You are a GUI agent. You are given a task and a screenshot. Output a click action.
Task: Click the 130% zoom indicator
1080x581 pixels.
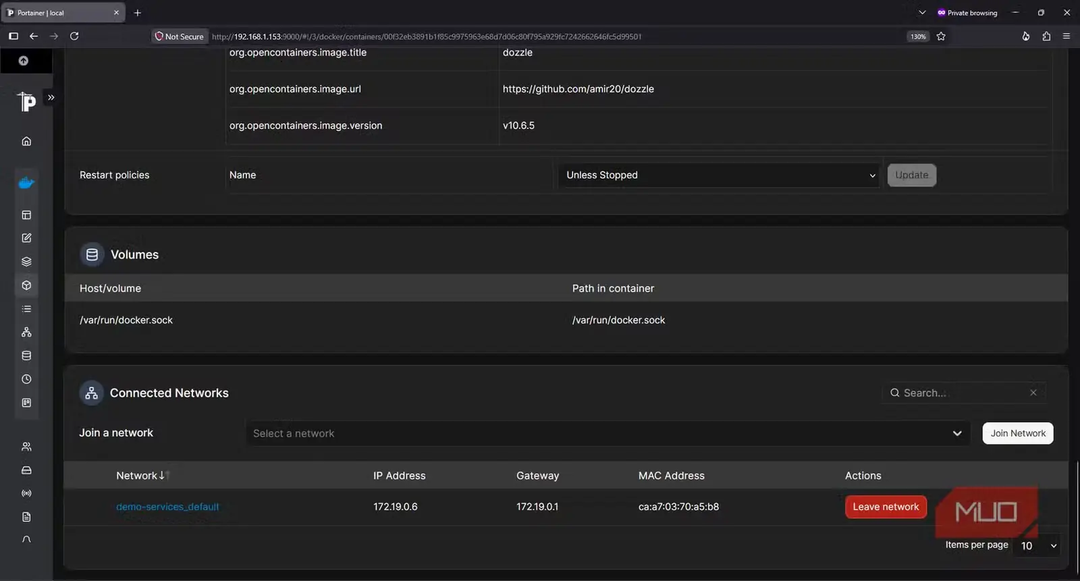(918, 36)
